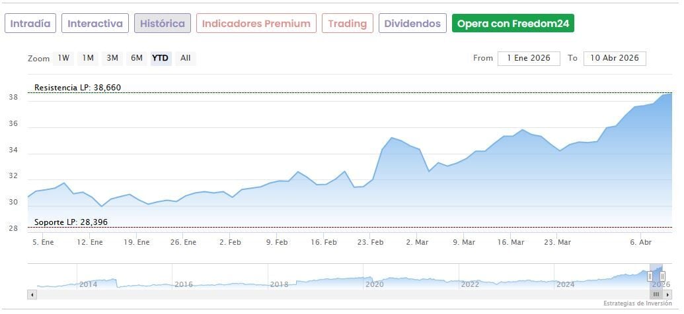Set zoom range to 1M
684x314 pixels.
88,58
